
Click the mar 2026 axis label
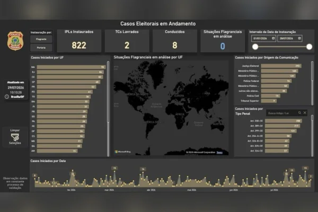pyautogui.click(x=109, y=190)
